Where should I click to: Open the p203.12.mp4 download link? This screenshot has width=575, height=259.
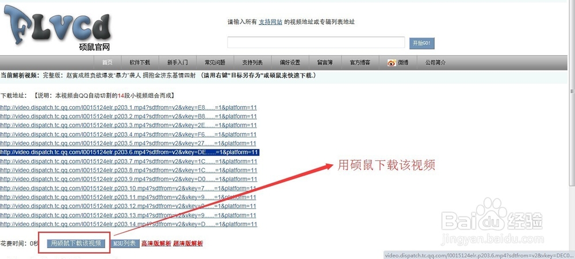[128, 206]
